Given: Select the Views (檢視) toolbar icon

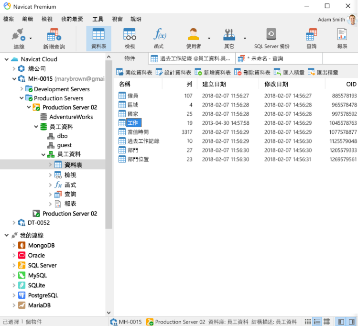Looking at the screenshot, I should tap(130, 34).
